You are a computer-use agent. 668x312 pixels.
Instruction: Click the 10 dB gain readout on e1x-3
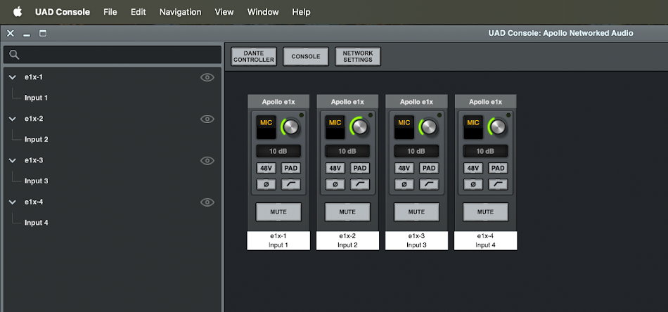tap(417, 151)
